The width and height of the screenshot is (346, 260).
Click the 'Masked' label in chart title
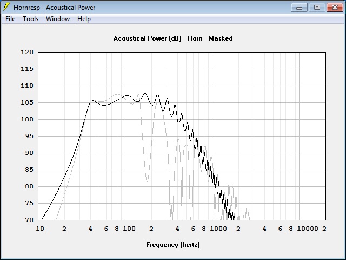221,38
